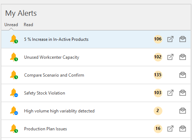
Task: Mark Unused Workcenter Capacity alert as read
Action: click(x=183, y=57)
